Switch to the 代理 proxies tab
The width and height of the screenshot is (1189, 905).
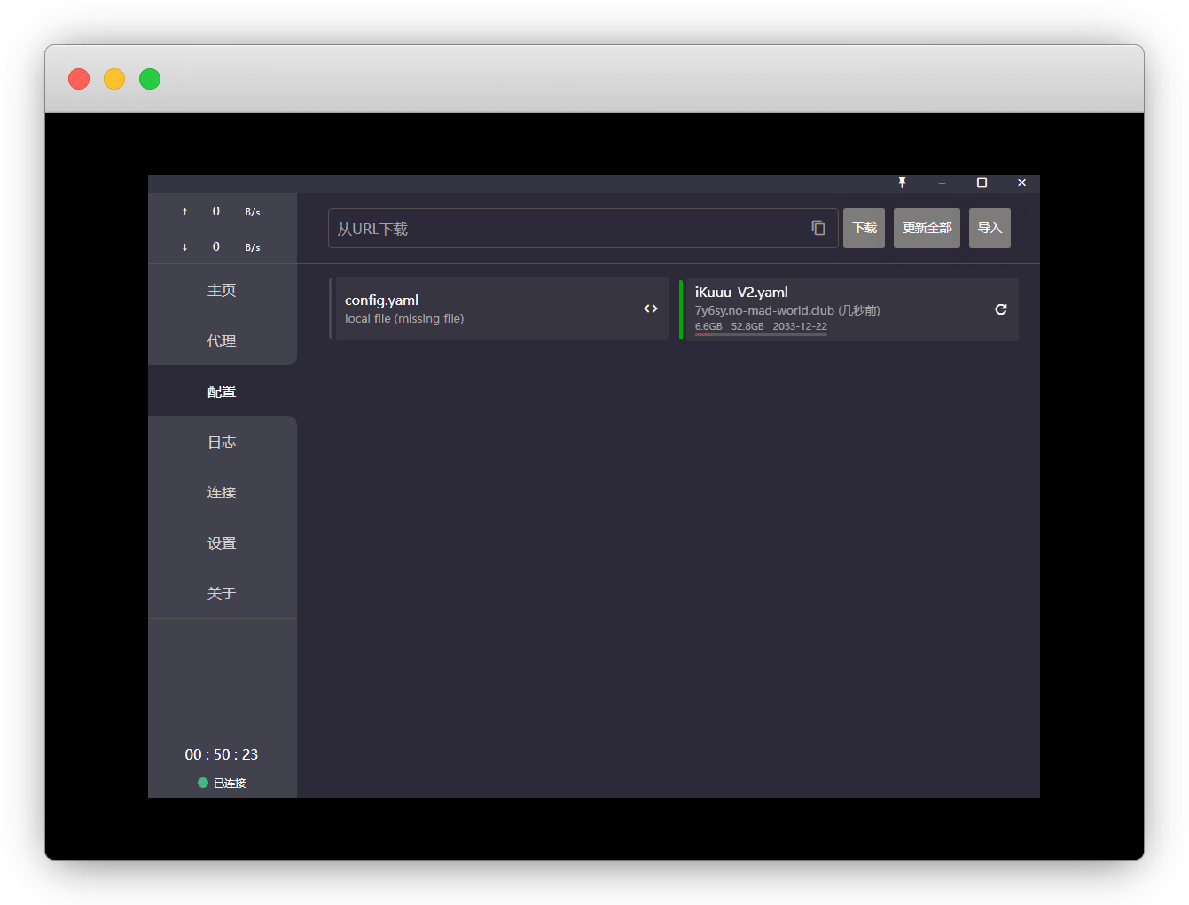222,340
